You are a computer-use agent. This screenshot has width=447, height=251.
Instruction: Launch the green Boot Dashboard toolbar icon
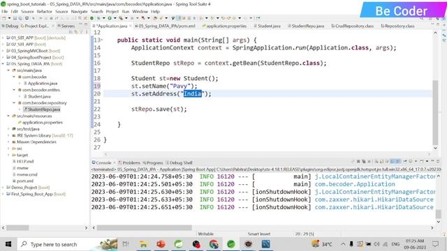click(91, 18)
